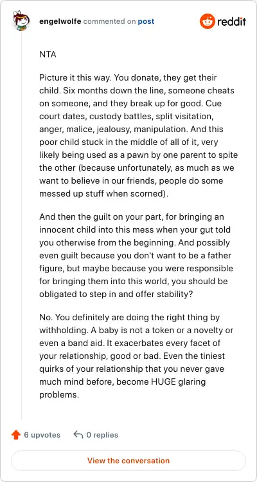This screenshot has width=257, height=482.
Task: Click the paragraph starting "And then the guilt"
Action: pos(136,255)
